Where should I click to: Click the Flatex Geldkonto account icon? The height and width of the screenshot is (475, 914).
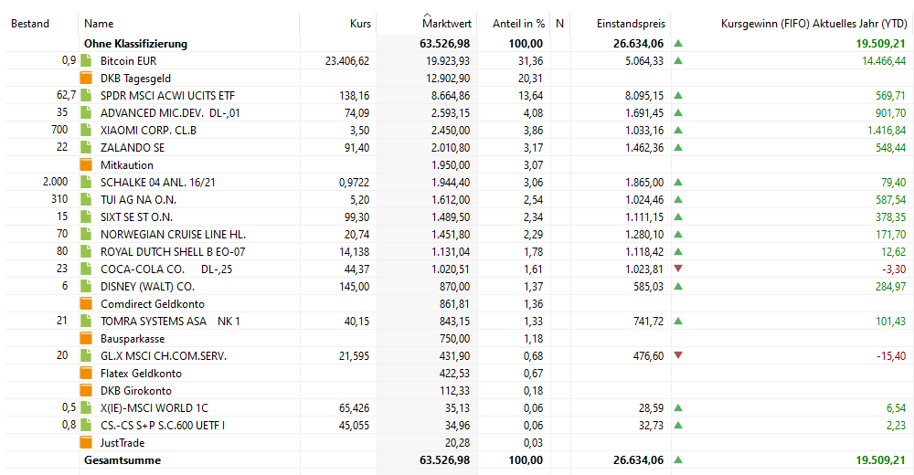coord(87,373)
